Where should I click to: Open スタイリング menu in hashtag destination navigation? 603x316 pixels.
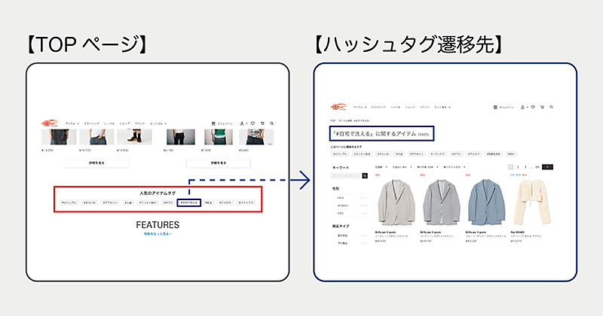(378, 107)
